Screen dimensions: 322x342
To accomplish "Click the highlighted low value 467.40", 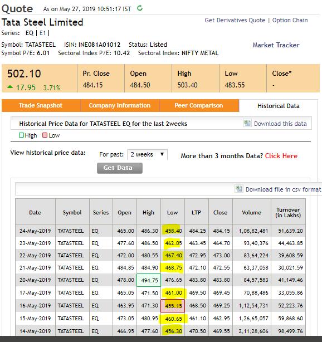I will click(x=173, y=256).
